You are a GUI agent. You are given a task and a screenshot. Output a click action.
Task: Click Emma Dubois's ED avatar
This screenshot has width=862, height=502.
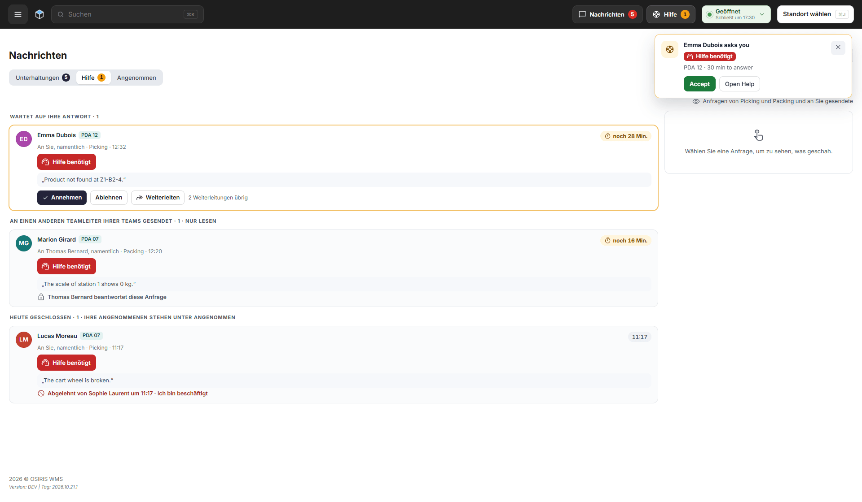pos(24,139)
